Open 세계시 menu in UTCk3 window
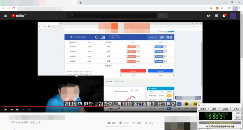The image size is (243, 130). click(203, 109)
